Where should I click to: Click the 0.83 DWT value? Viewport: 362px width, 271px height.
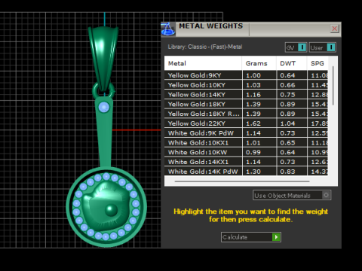point(287,172)
